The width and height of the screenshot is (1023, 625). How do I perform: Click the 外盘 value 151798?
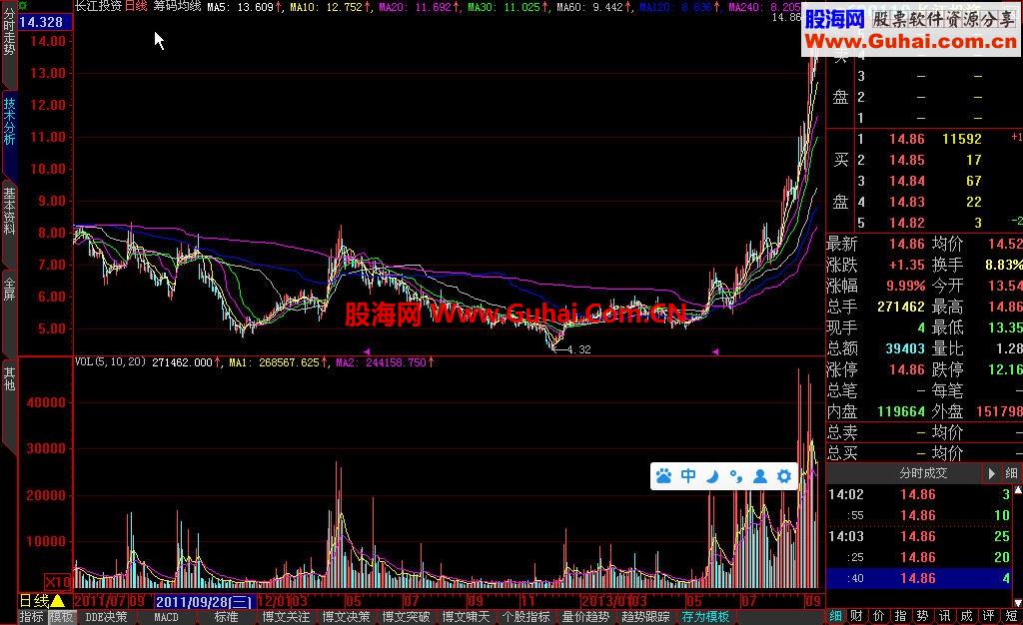click(999, 411)
